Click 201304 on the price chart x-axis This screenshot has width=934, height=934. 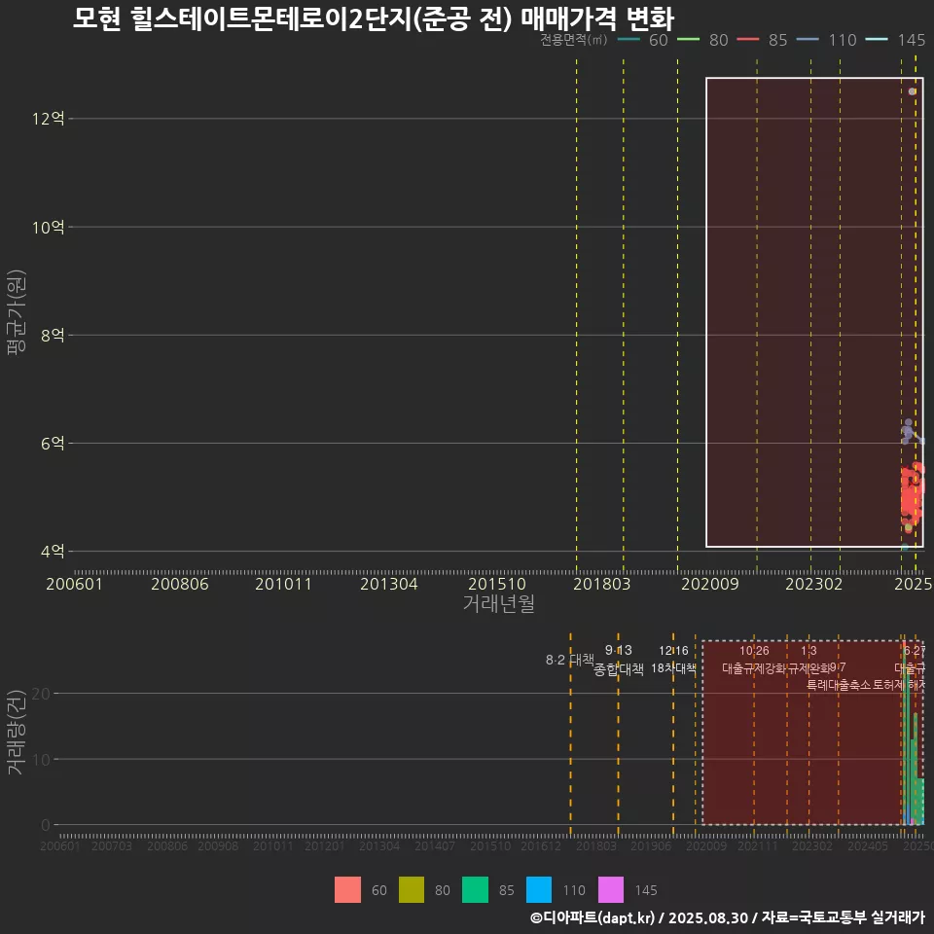pos(389,584)
